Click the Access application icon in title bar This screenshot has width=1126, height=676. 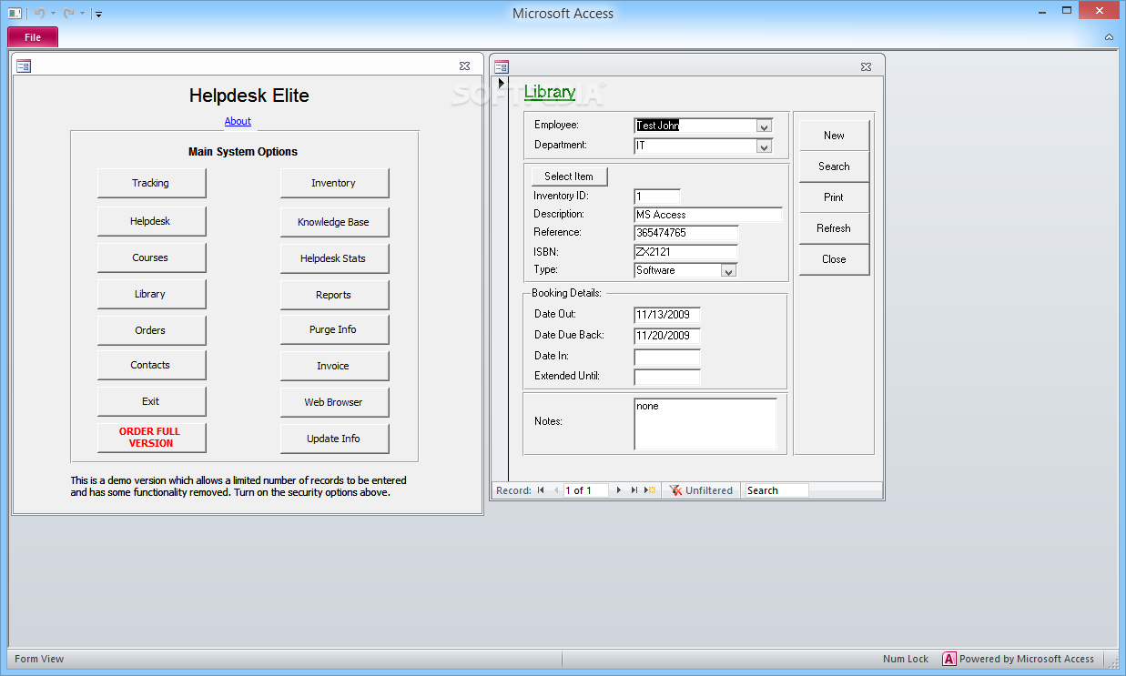15,13
